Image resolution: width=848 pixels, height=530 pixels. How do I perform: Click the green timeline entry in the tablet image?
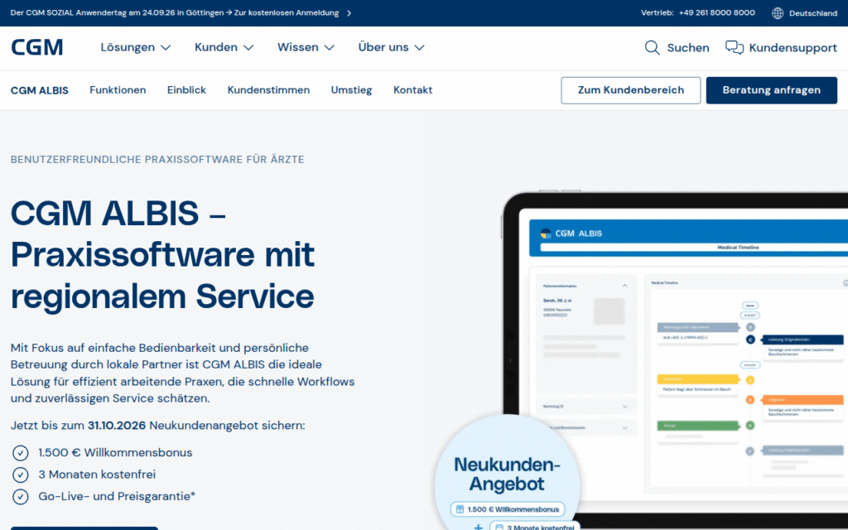pos(697,426)
